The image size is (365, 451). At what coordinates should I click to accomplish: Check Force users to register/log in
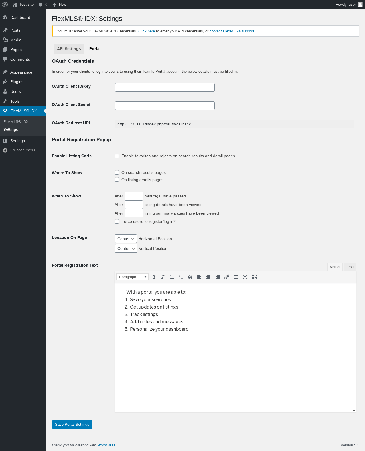117,221
